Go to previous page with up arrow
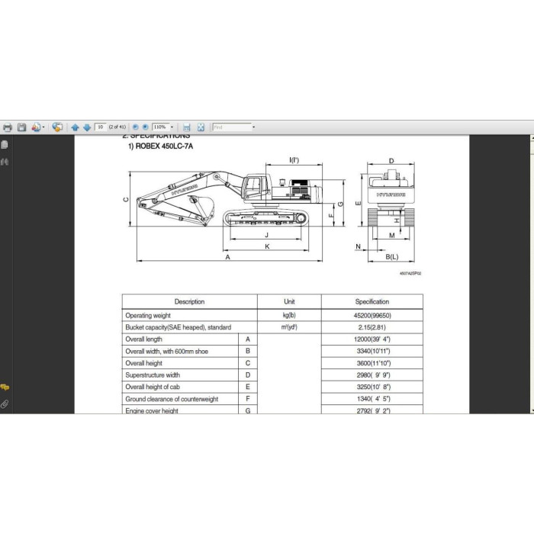Screen dimensions: 534x534 tap(76, 127)
